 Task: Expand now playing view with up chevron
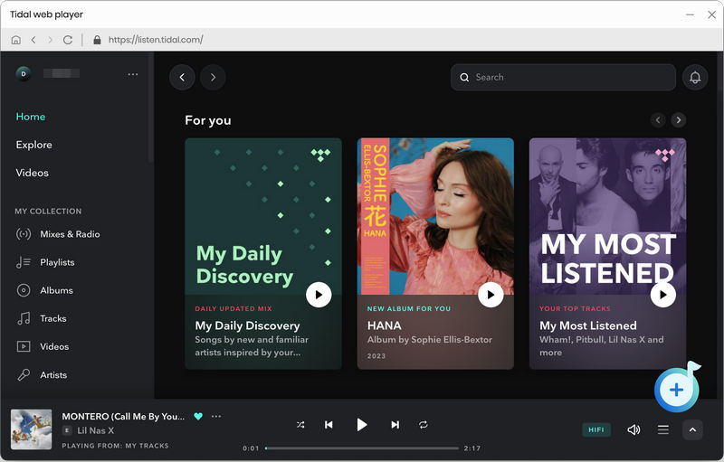click(692, 429)
